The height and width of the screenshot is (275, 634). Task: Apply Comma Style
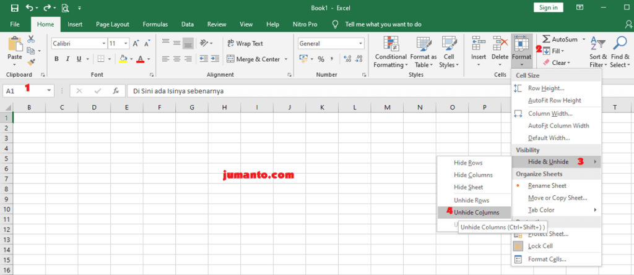[x=332, y=59]
